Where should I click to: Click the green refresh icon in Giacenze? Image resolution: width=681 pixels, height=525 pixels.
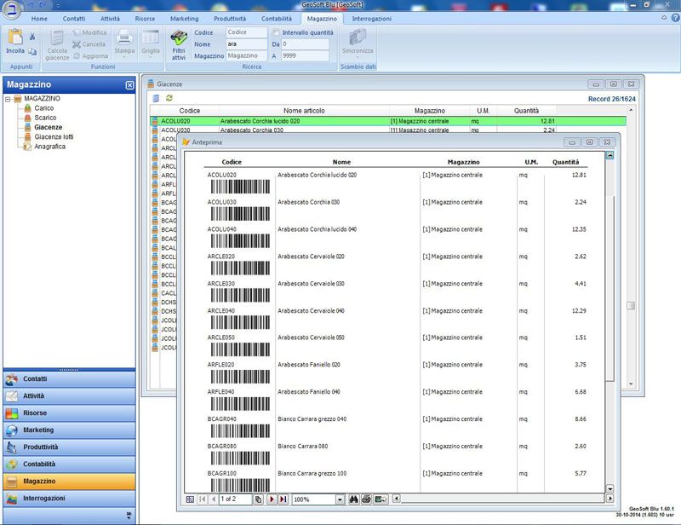pos(169,98)
